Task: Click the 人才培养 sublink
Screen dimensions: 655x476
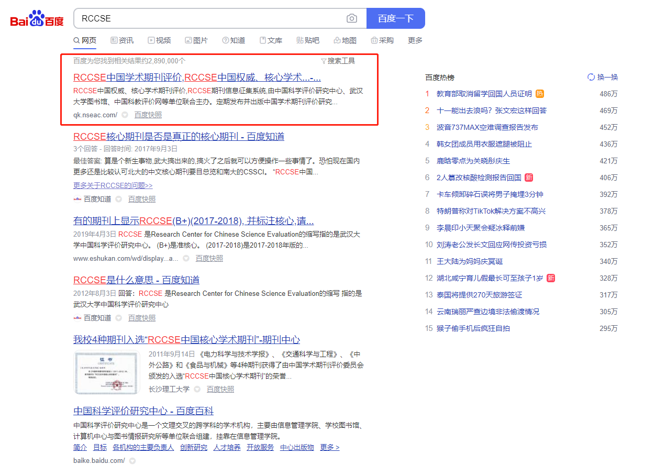Action: [x=227, y=447]
